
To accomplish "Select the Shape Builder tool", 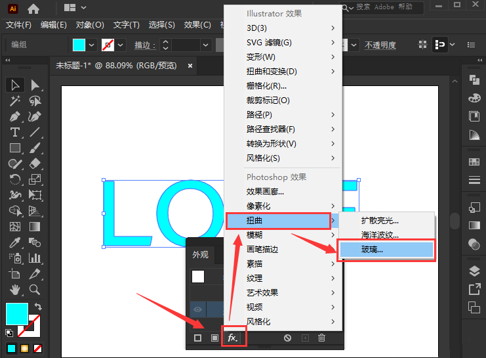I will (x=15, y=211).
